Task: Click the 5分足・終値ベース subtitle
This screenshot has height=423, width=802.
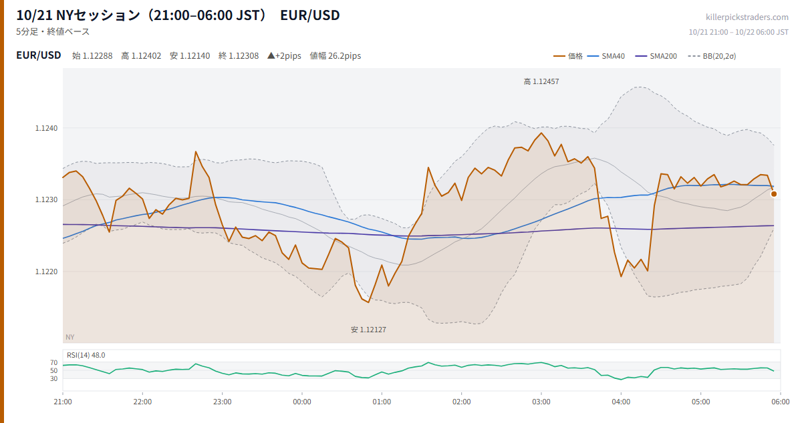Action: tap(53, 31)
